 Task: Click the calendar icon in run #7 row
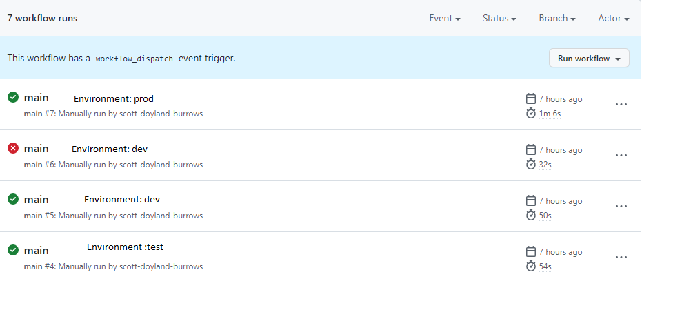click(531, 99)
